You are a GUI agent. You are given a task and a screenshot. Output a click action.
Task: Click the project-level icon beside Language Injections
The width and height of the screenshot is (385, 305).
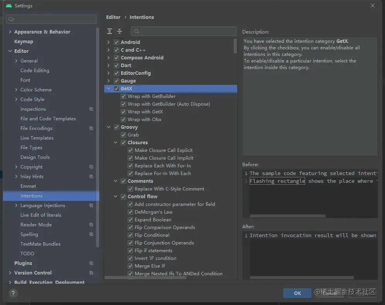(x=91, y=206)
